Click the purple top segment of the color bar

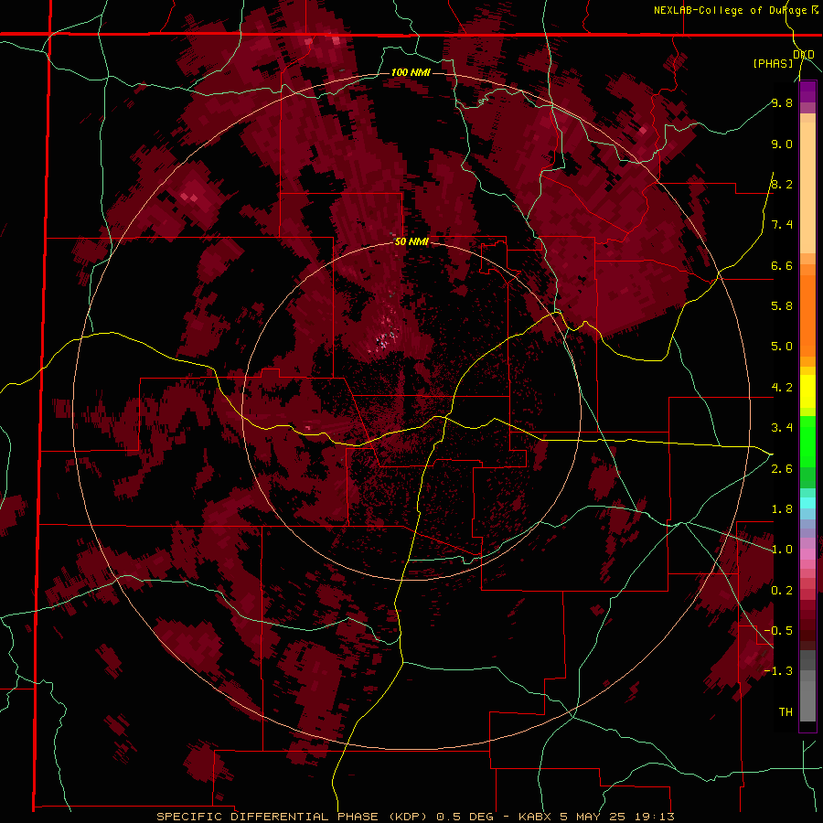[807, 91]
